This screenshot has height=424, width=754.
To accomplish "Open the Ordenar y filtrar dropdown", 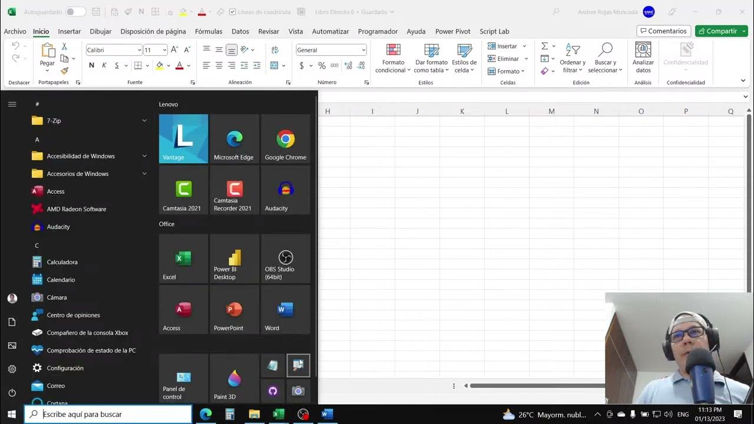I will click(573, 59).
